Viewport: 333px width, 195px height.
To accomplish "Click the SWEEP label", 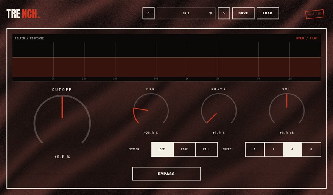I will coord(227,149).
